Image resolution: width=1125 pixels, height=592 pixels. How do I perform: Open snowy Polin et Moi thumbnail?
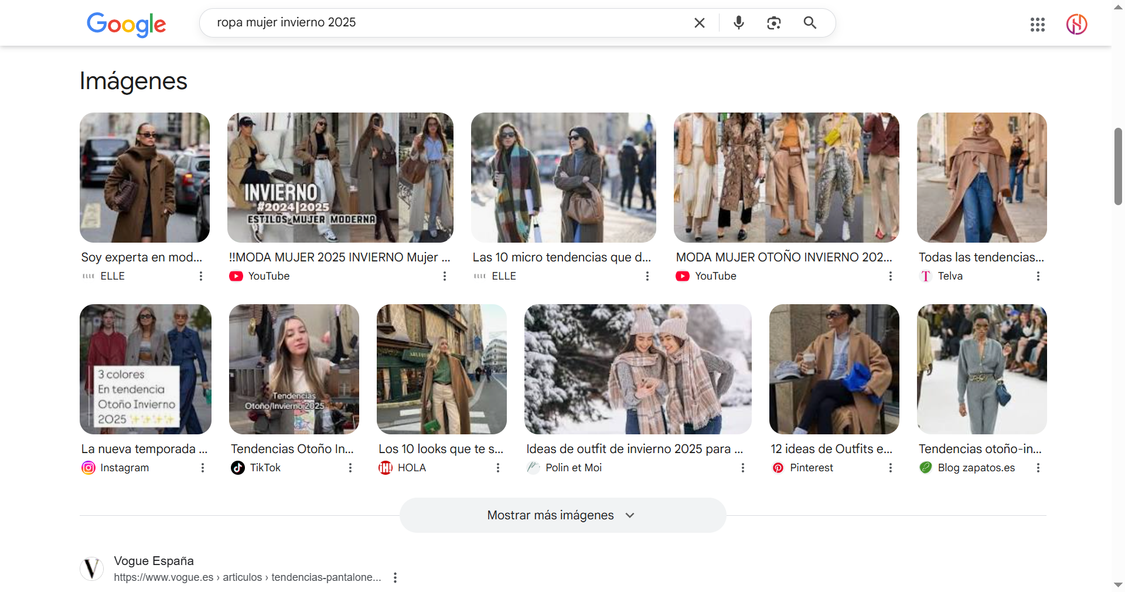(638, 369)
